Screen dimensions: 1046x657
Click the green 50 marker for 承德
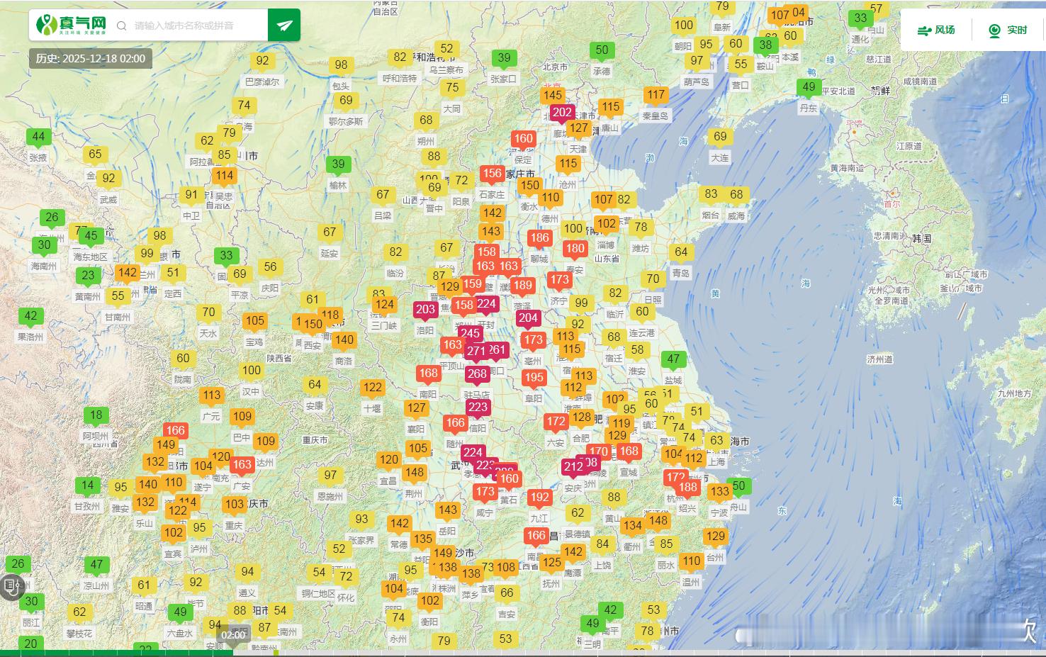pos(602,50)
